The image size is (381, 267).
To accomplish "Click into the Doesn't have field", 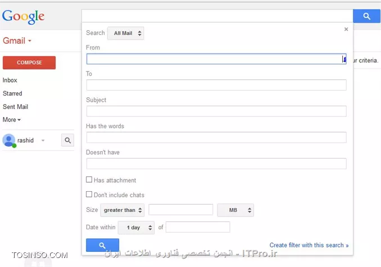I will 216,164.
